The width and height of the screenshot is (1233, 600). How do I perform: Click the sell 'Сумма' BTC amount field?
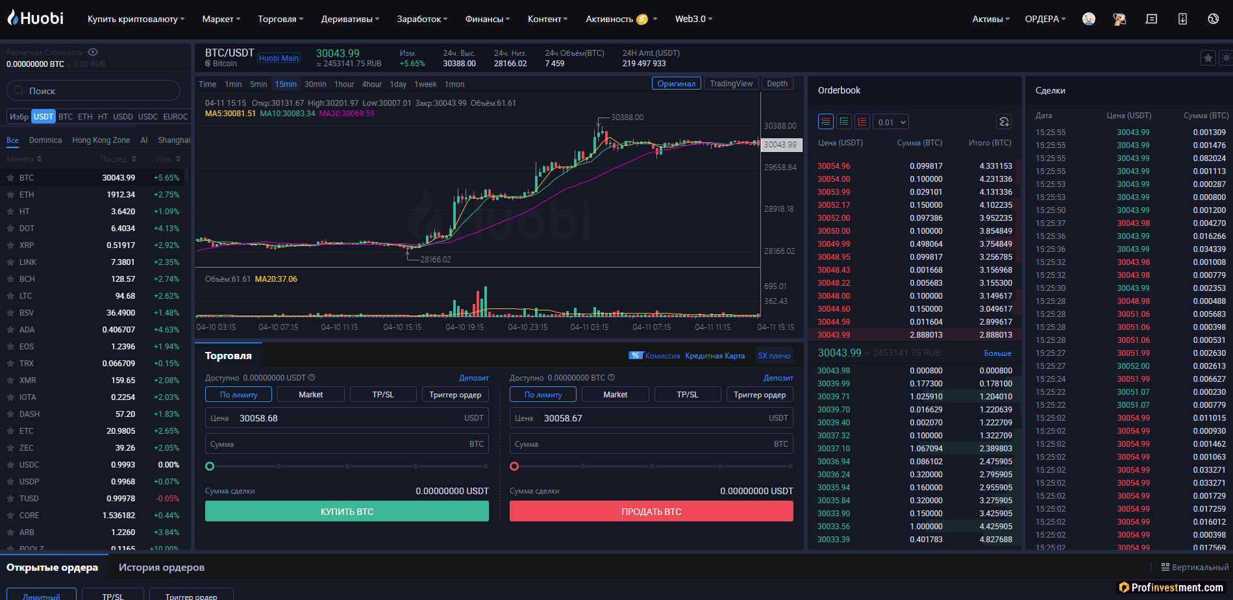click(x=651, y=444)
